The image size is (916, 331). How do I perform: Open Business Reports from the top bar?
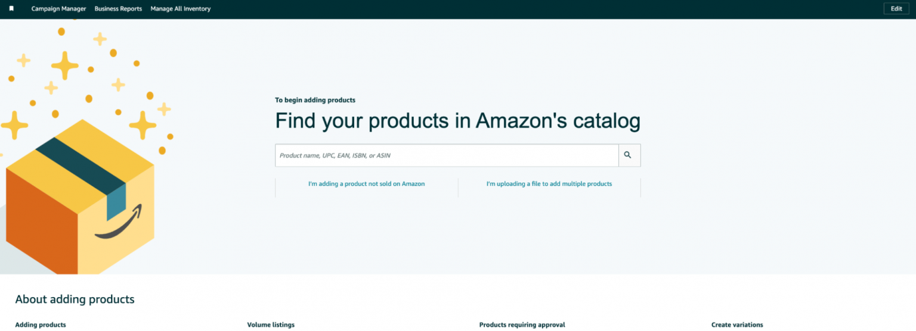[118, 9]
